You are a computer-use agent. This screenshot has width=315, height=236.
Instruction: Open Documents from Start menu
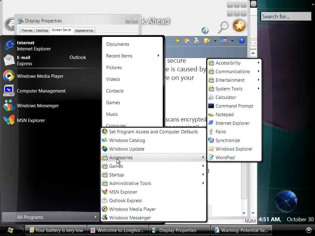point(133,44)
